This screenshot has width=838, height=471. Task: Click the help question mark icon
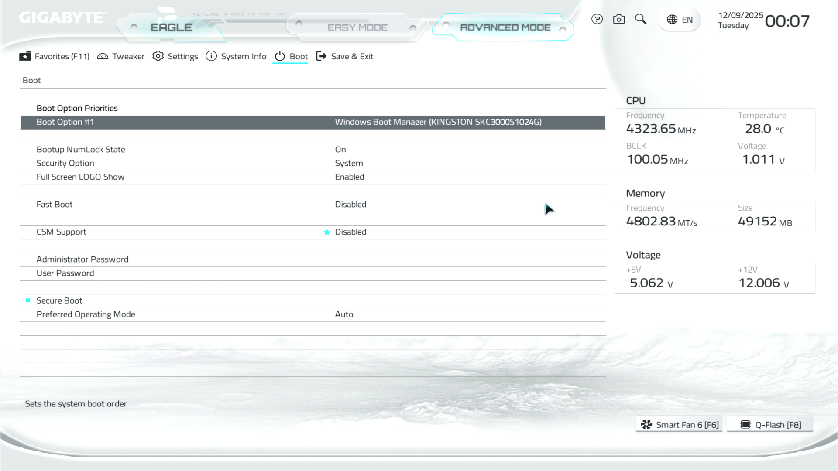[597, 19]
